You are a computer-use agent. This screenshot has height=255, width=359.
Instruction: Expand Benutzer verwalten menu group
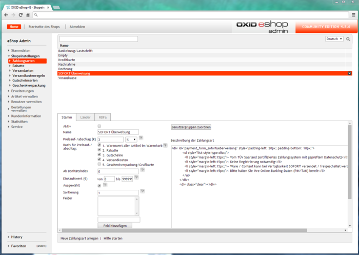26,102
